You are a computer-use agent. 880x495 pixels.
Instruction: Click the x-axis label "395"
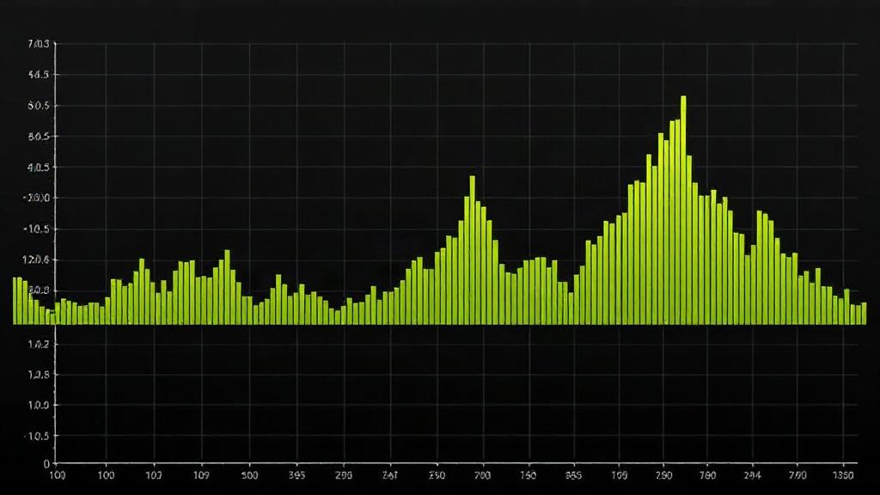point(296,475)
